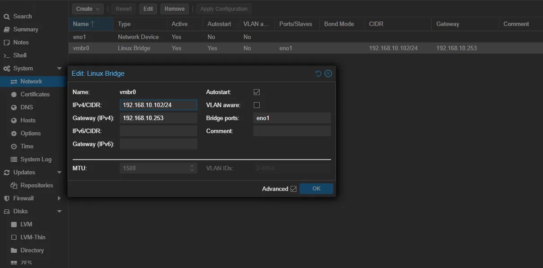Click the IPv6/CIDR input field
543x268 pixels.
[158, 131]
